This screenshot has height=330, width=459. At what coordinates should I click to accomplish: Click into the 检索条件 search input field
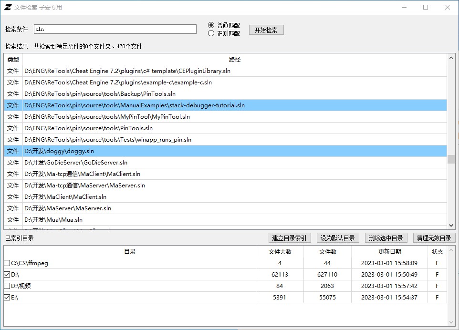pos(115,29)
